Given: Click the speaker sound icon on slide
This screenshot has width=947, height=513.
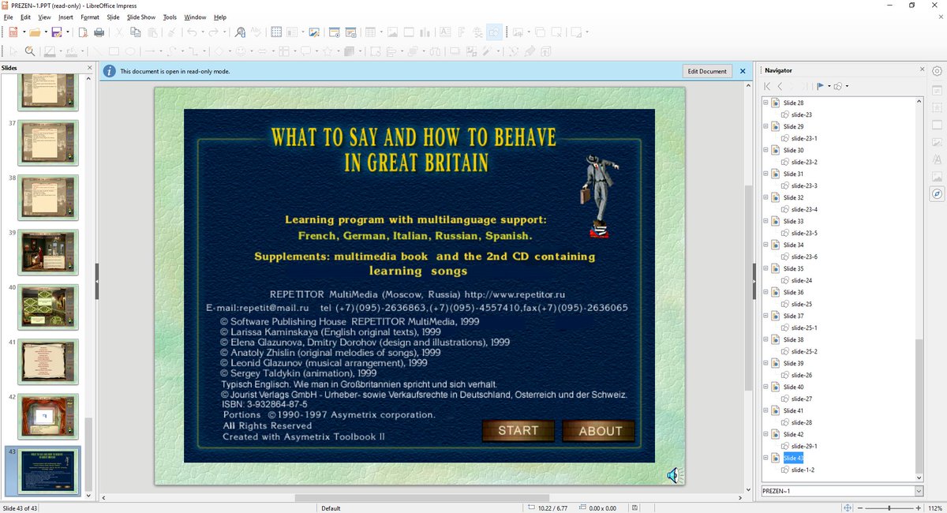Looking at the screenshot, I should coord(673,474).
